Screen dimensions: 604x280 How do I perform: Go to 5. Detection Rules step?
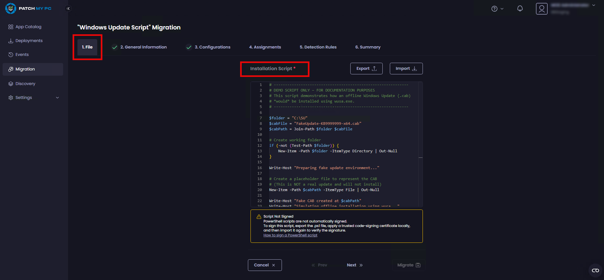pos(318,47)
